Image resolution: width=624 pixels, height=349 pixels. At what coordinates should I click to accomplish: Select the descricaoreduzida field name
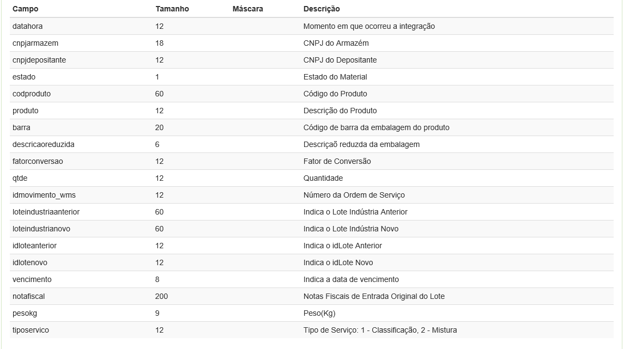click(44, 144)
